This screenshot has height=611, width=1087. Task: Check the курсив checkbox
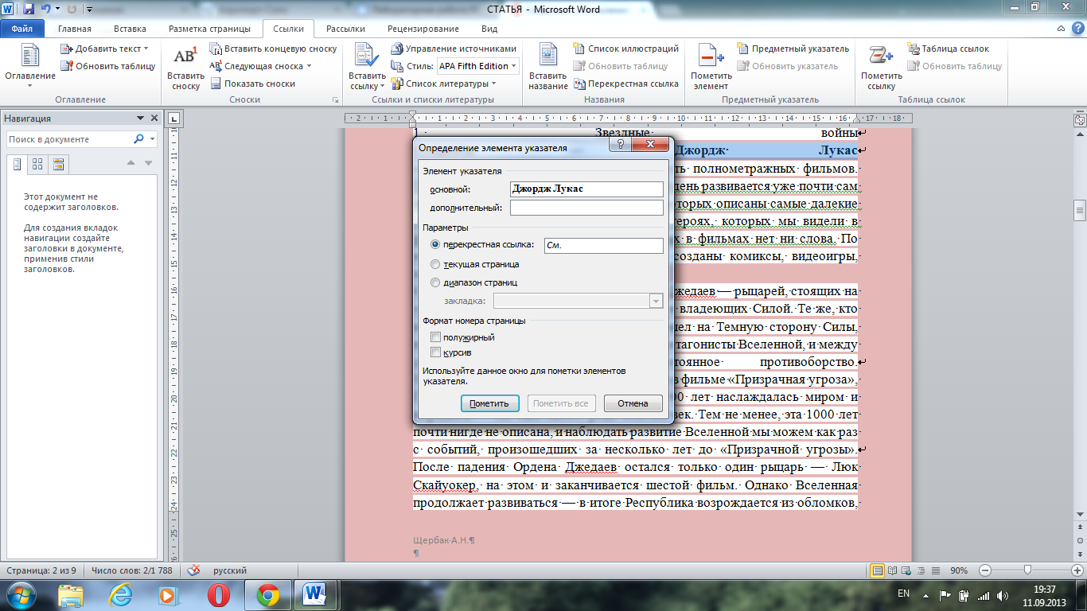coord(435,352)
